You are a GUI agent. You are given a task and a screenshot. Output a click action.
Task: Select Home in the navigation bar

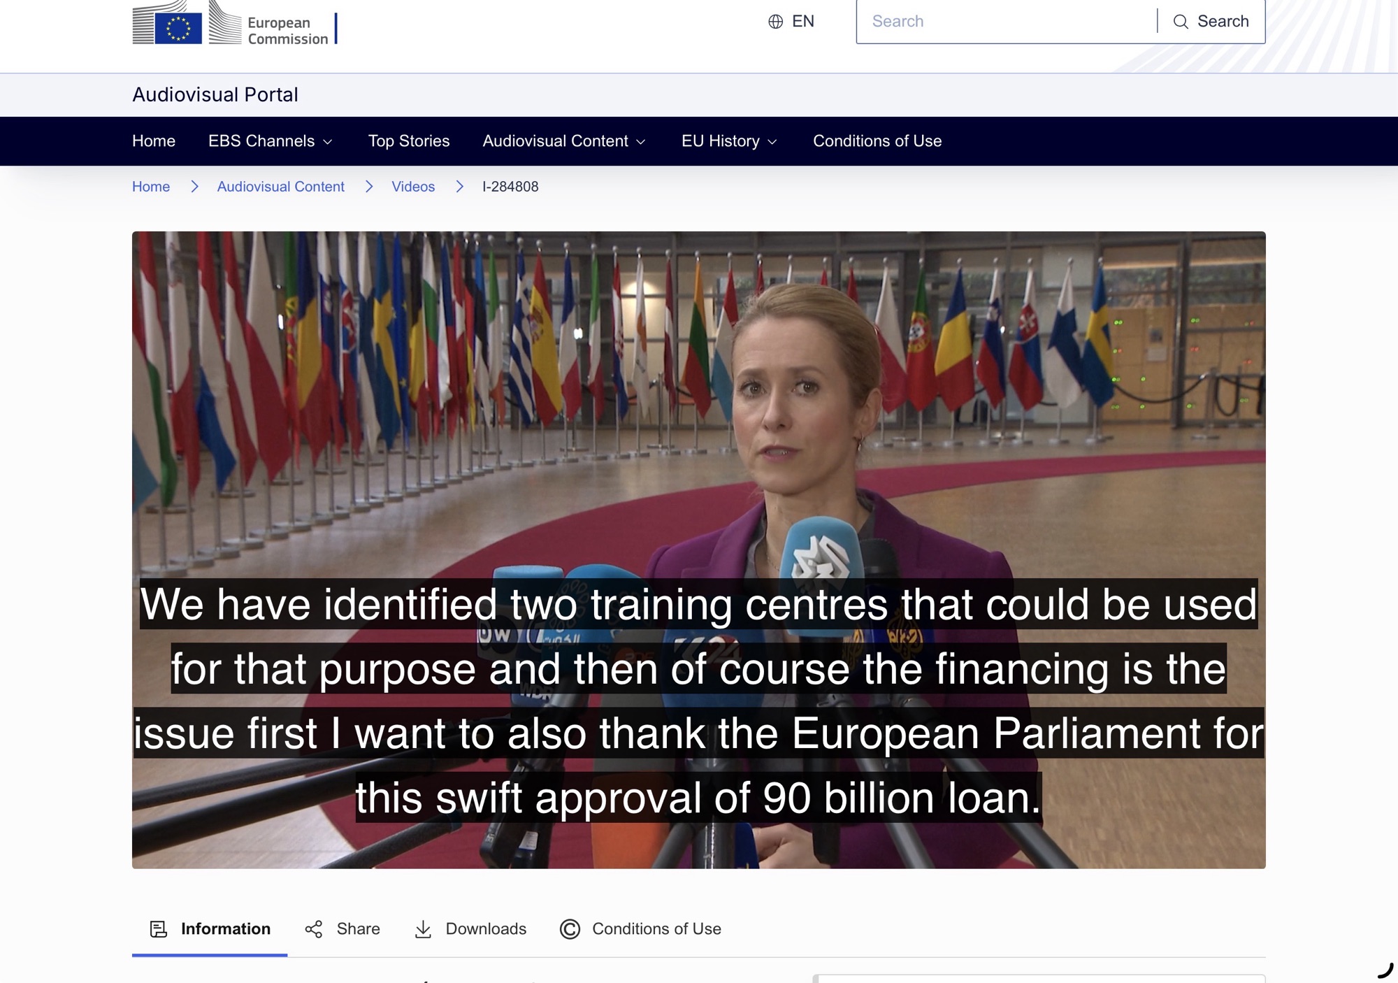click(x=154, y=141)
